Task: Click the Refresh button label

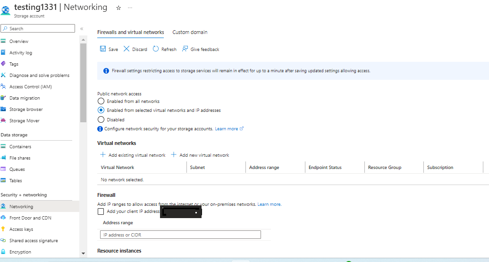Action: 169,49
